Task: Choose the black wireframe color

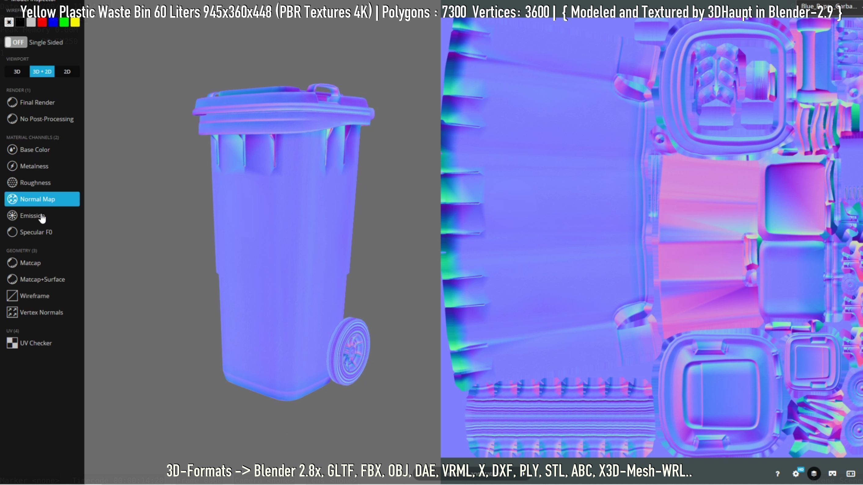Action: pyautogui.click(x=20, y=22)
